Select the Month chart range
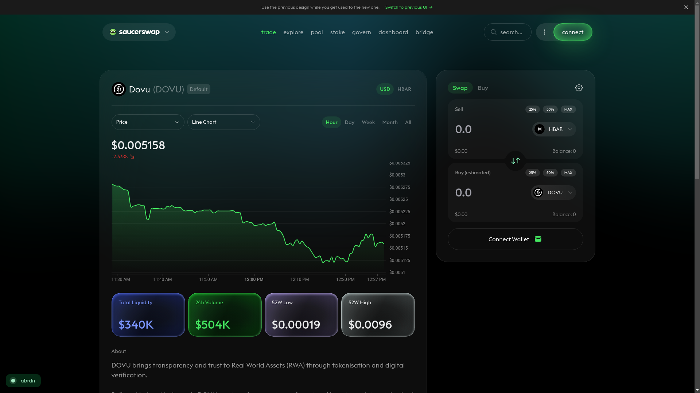700x393 pixels. [x=390, y=122]
